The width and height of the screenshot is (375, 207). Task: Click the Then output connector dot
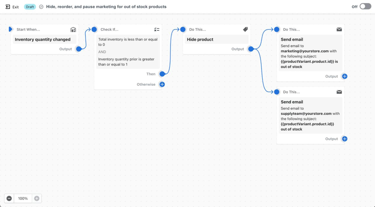pyautogui.click(x=162, y=74)
